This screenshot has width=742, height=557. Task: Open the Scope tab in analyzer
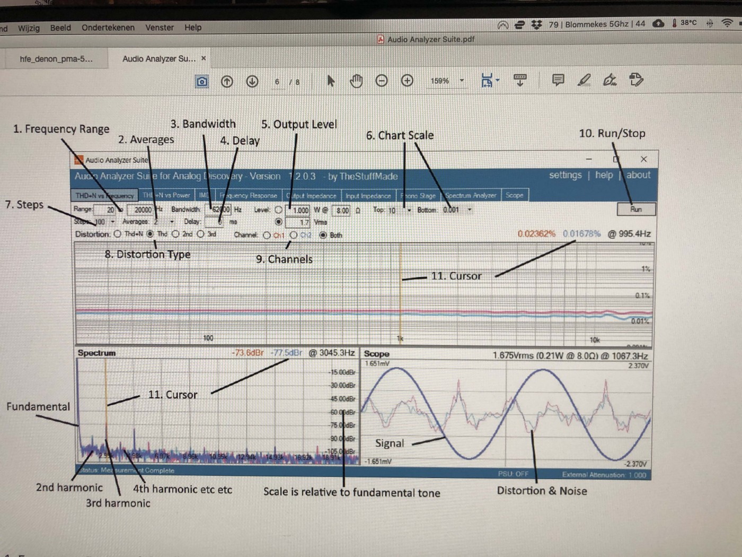click(515, 195)
